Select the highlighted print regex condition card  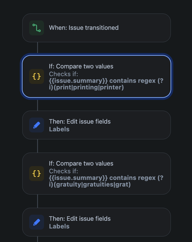(96, 76)
